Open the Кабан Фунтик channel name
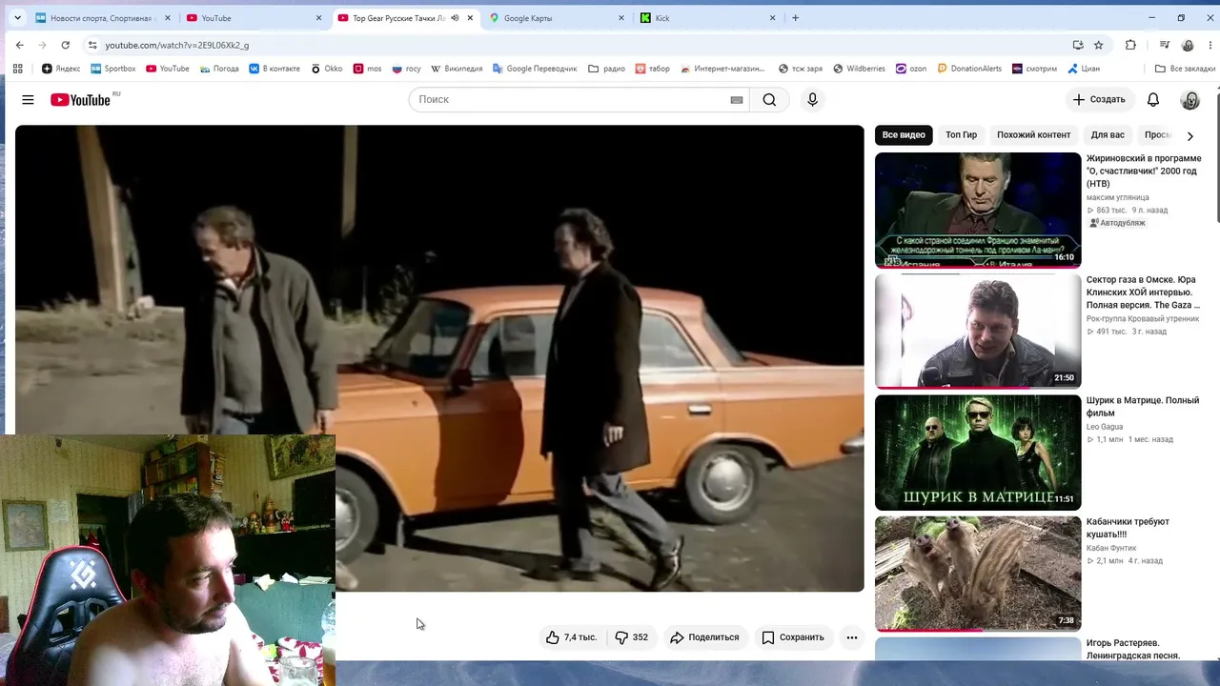 pyautogui.click(x=1111, y=548)
